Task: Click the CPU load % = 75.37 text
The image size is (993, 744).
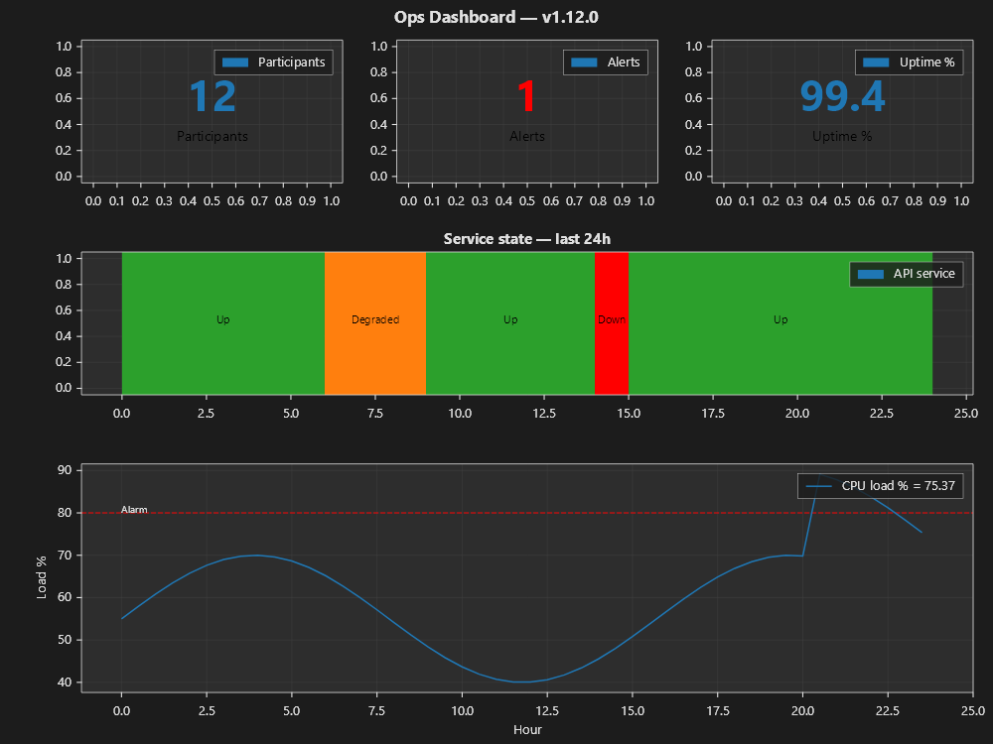Action: click(x=898, y=486)
